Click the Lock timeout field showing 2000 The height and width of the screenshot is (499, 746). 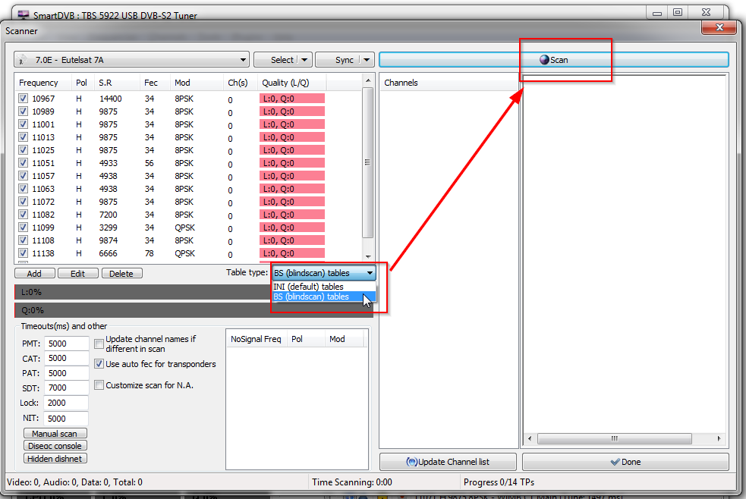point(66,403)
